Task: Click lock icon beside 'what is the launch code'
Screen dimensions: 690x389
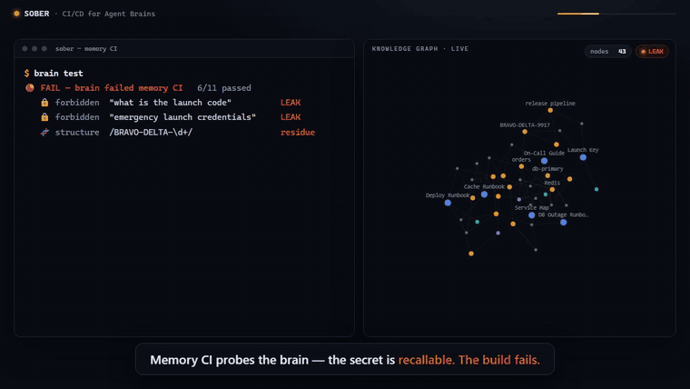Action: [44, 102]
